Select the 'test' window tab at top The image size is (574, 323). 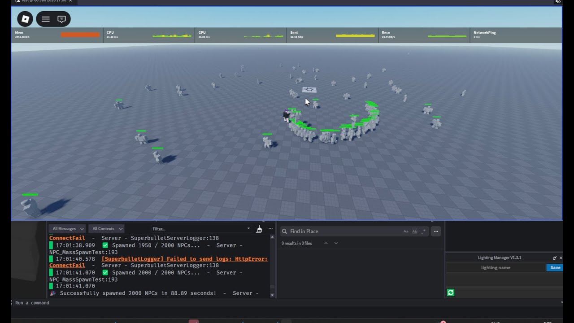tap(44, 1)
